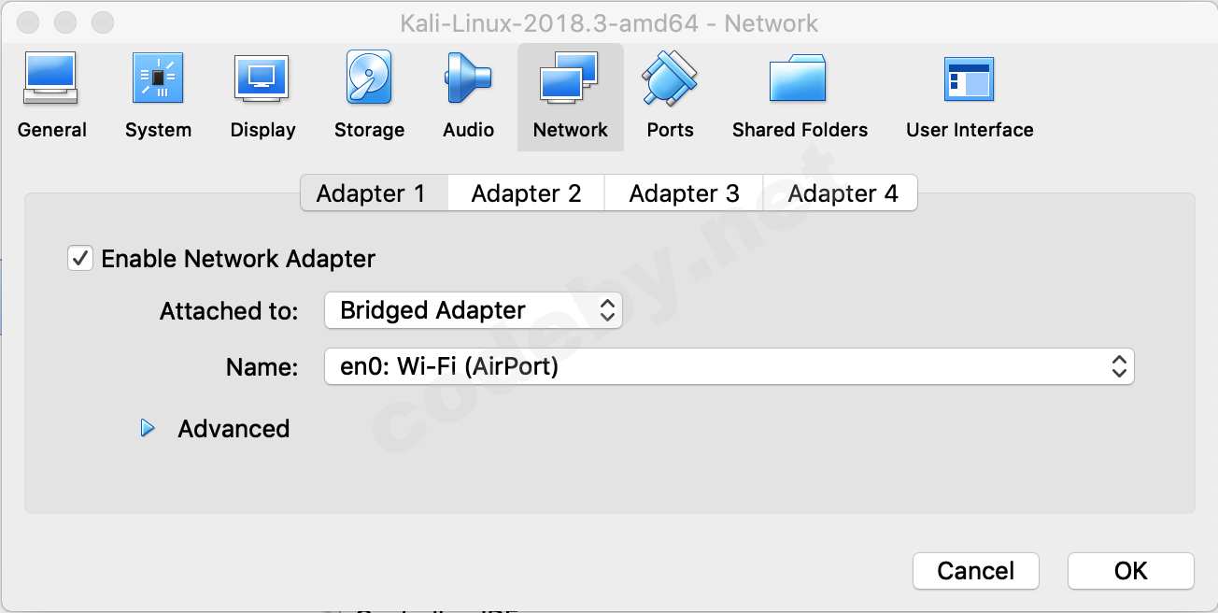Open the Name en0: Wi-Fi (AirPort) dropdown
Image resolution: width=1218 pixels, height=613 pixels.
pyautogui.click(x=729, y=367)
